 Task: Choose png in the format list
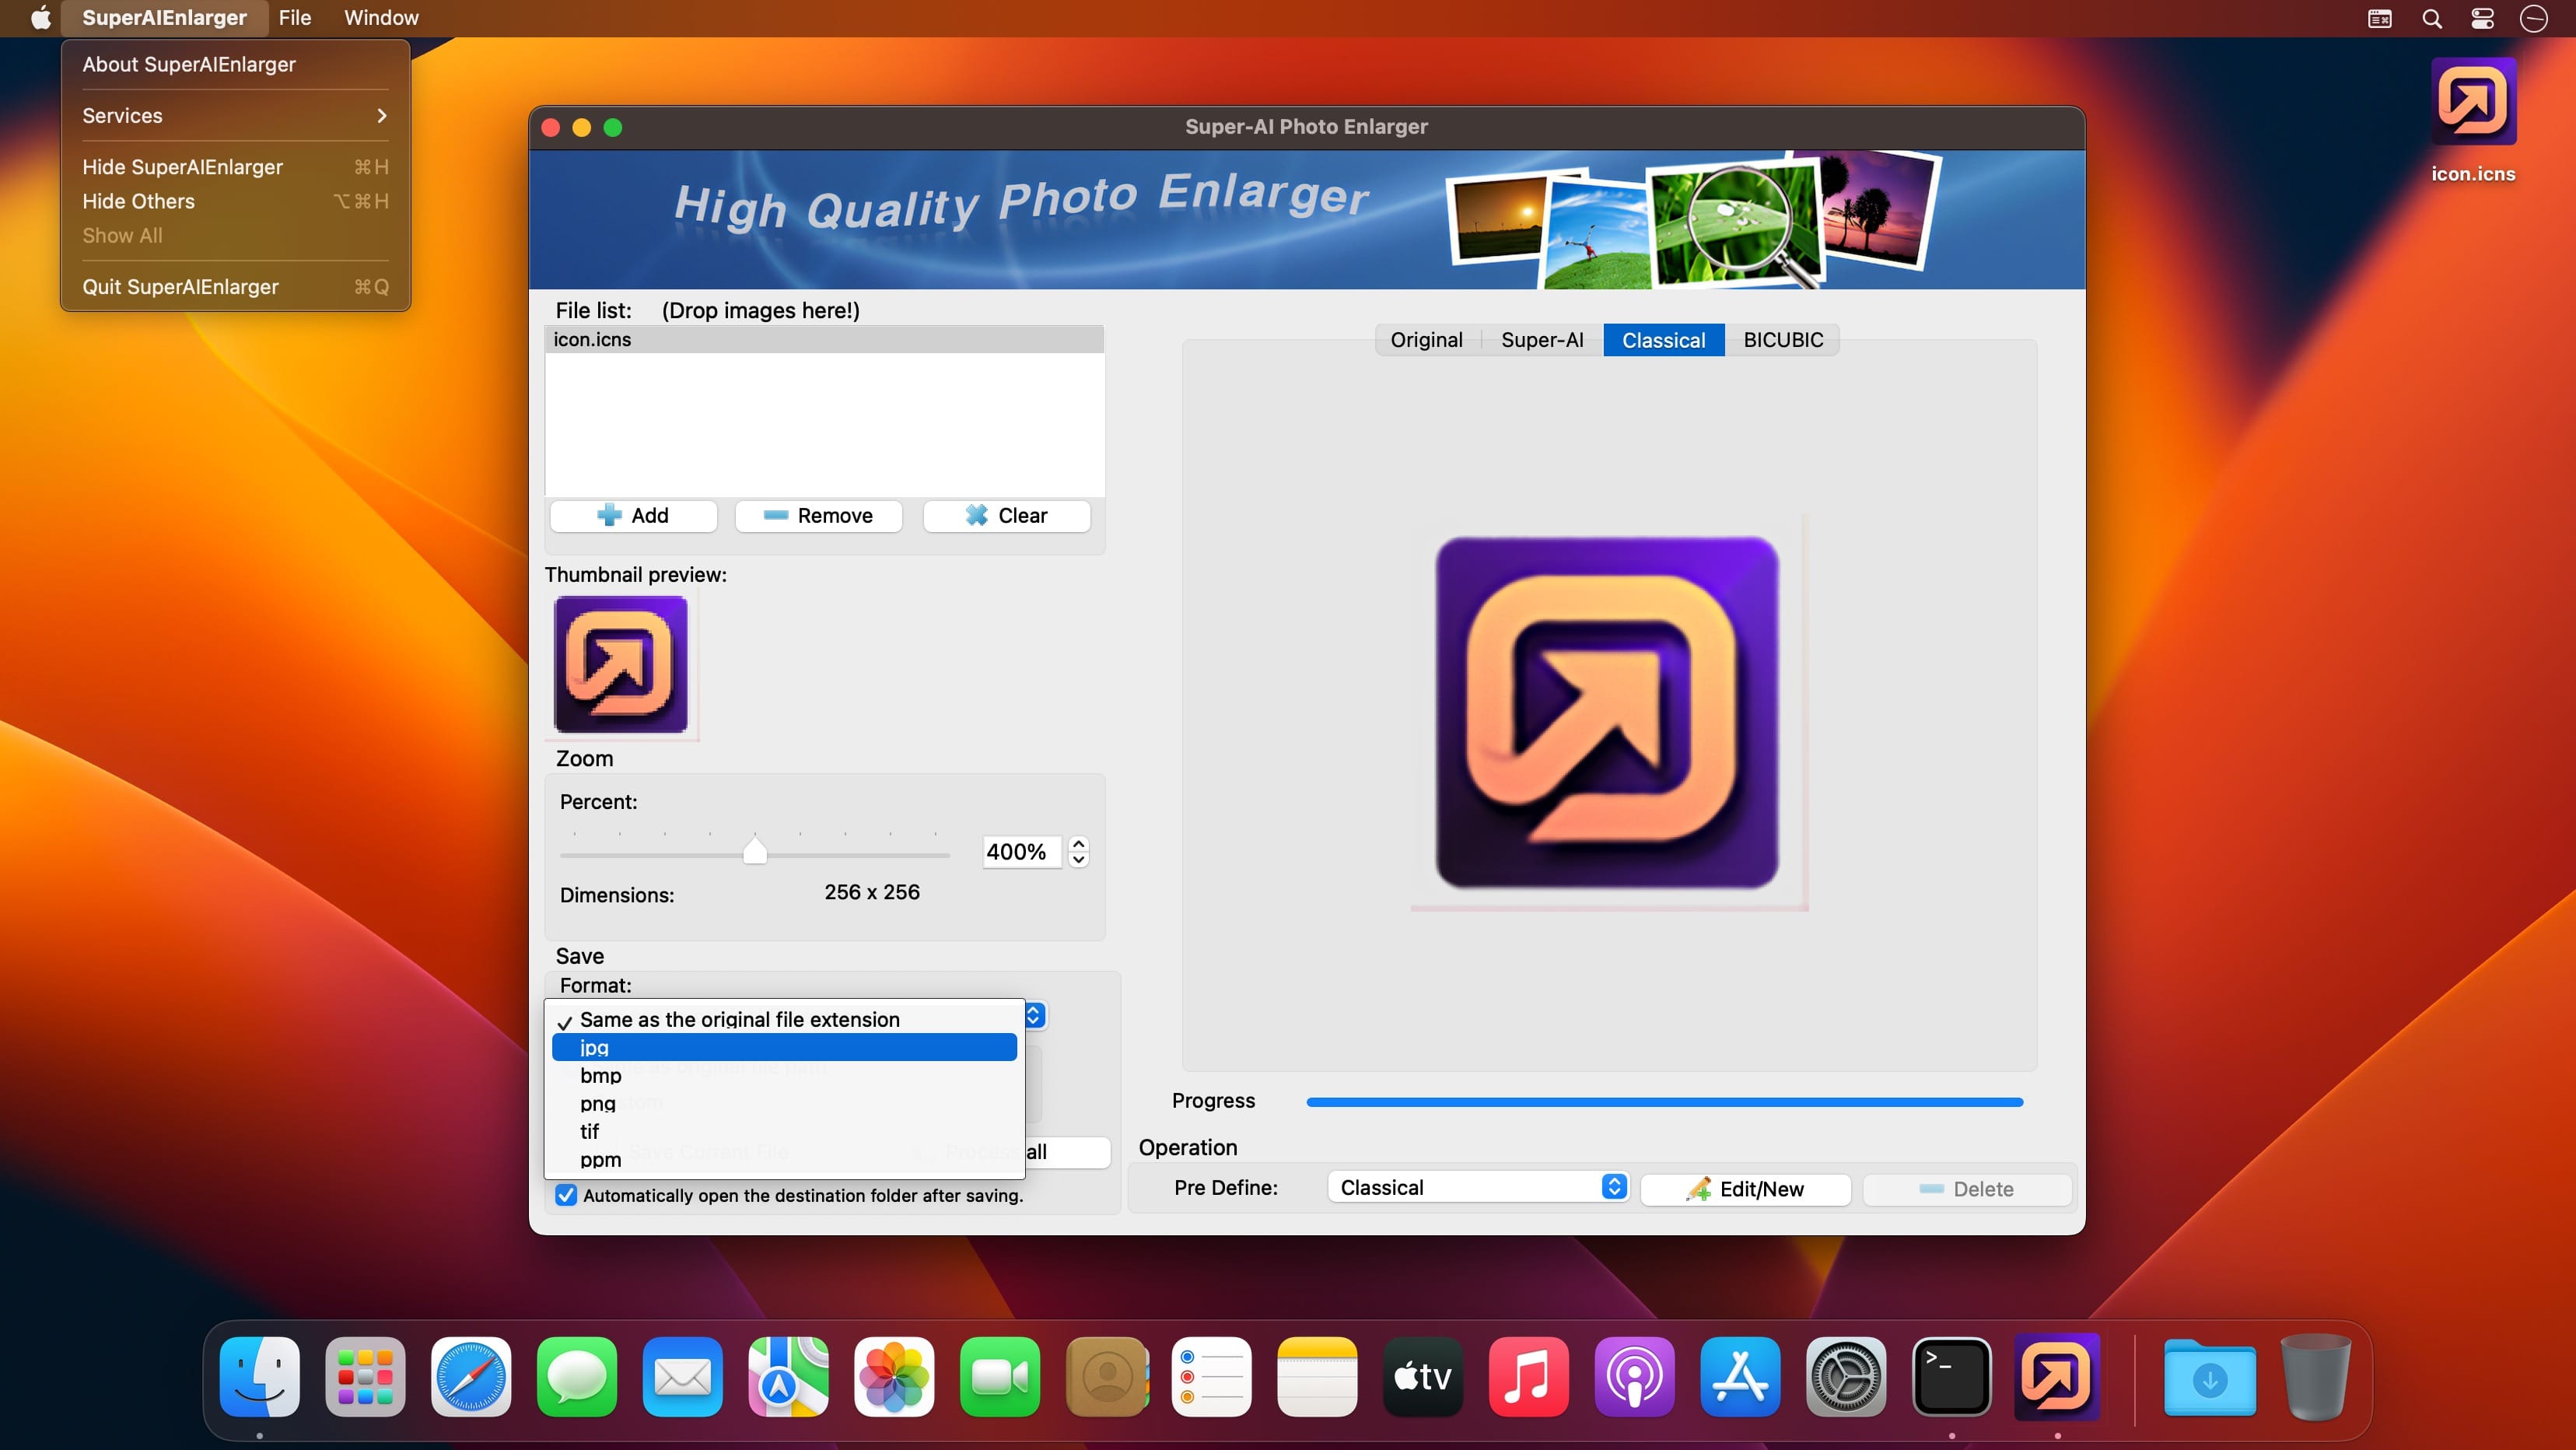784,1103
